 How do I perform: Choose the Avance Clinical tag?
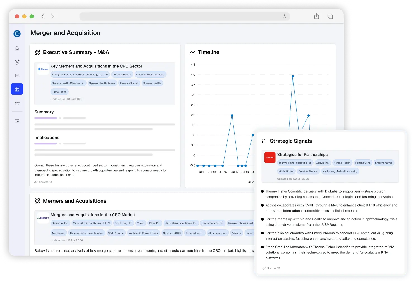click(129, 83)
